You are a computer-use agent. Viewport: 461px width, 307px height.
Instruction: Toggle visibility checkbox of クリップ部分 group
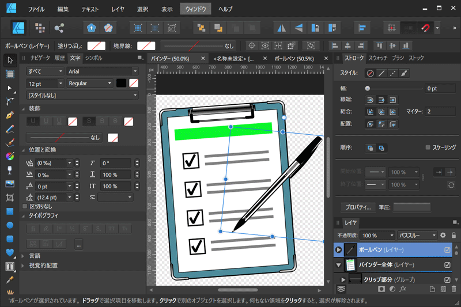pyautogui.click(x=447, y=280)
